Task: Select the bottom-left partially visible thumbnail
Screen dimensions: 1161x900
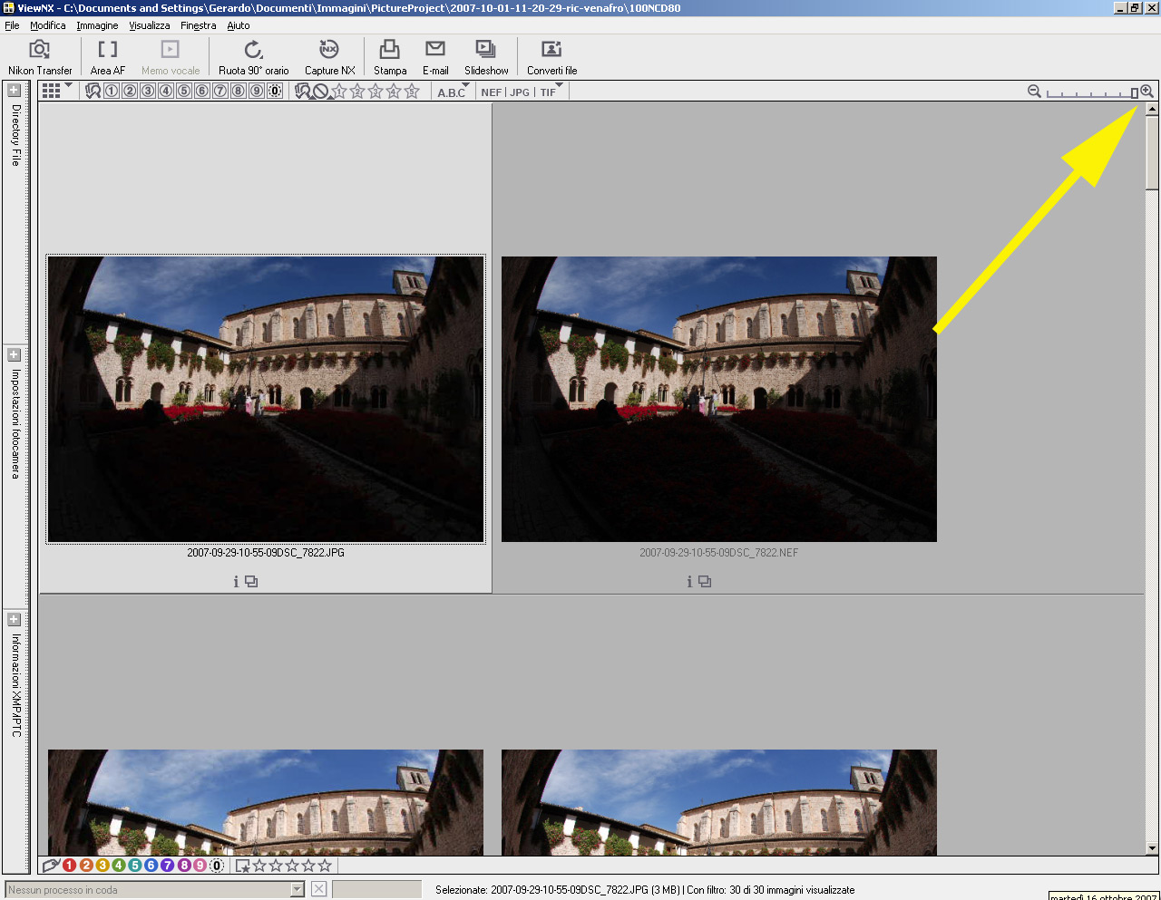Action: coord(266,802)
